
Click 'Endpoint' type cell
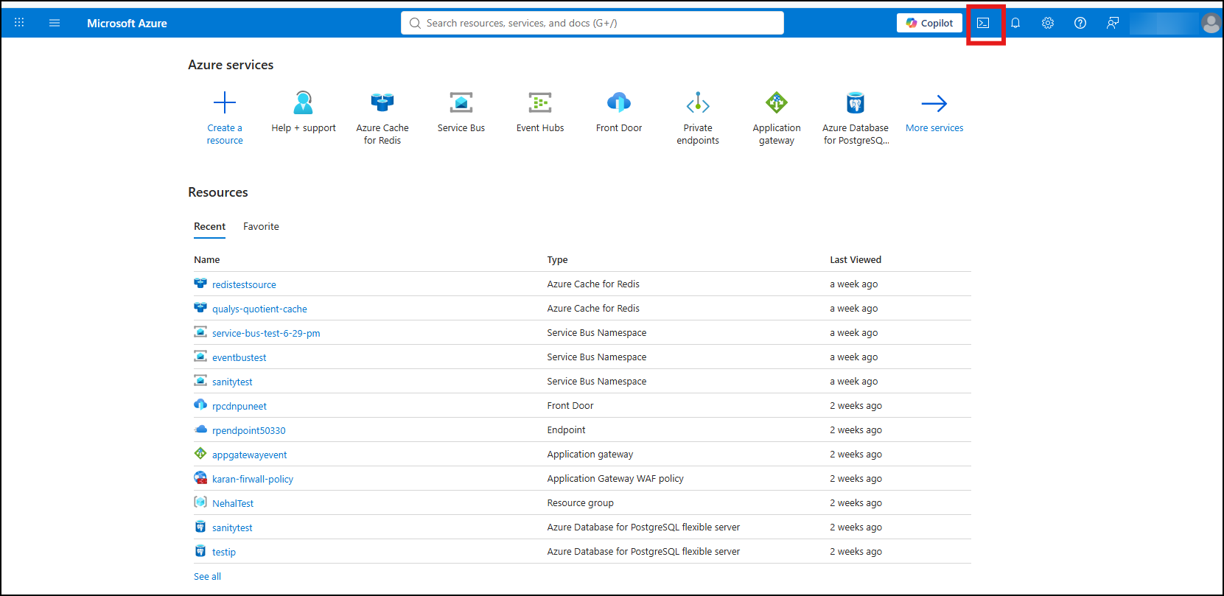click(x=566, y=430)
